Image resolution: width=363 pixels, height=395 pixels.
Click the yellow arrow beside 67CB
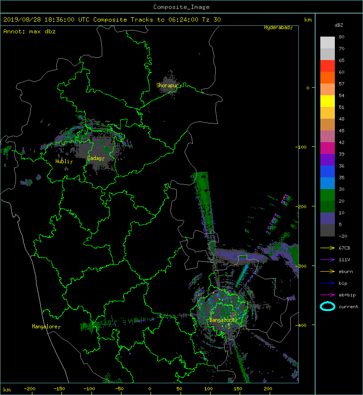pos(327,248)
